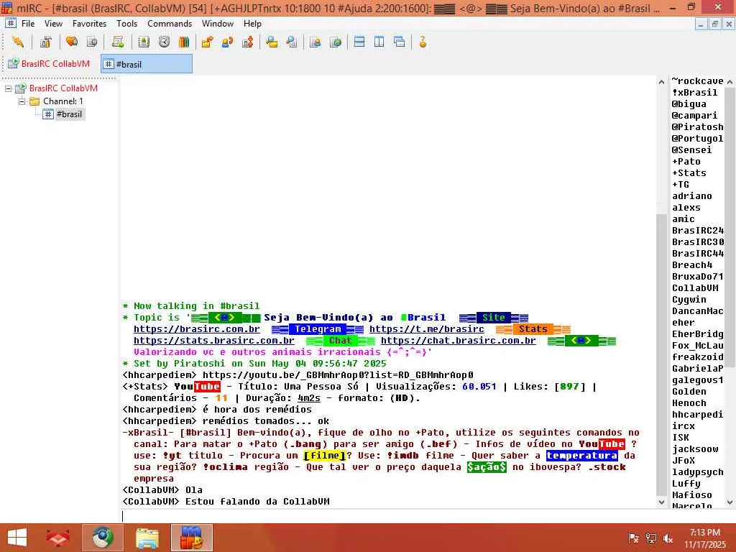Click the DCC Chat toolbar icon
The width and height of the screenshot is (736, 552).
point(228,42)
